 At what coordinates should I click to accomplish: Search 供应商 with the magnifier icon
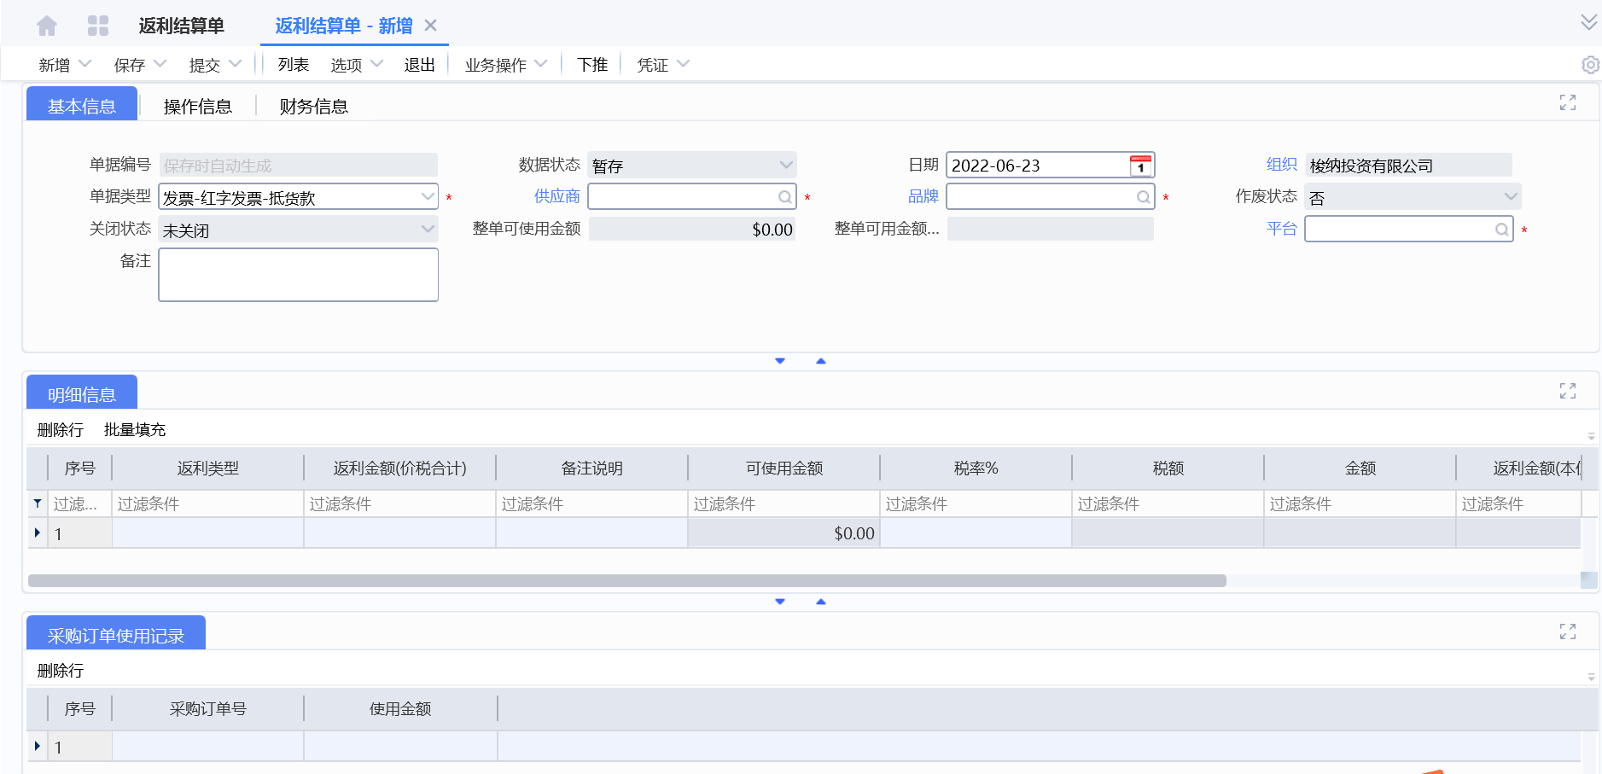(x=784, y=197)
